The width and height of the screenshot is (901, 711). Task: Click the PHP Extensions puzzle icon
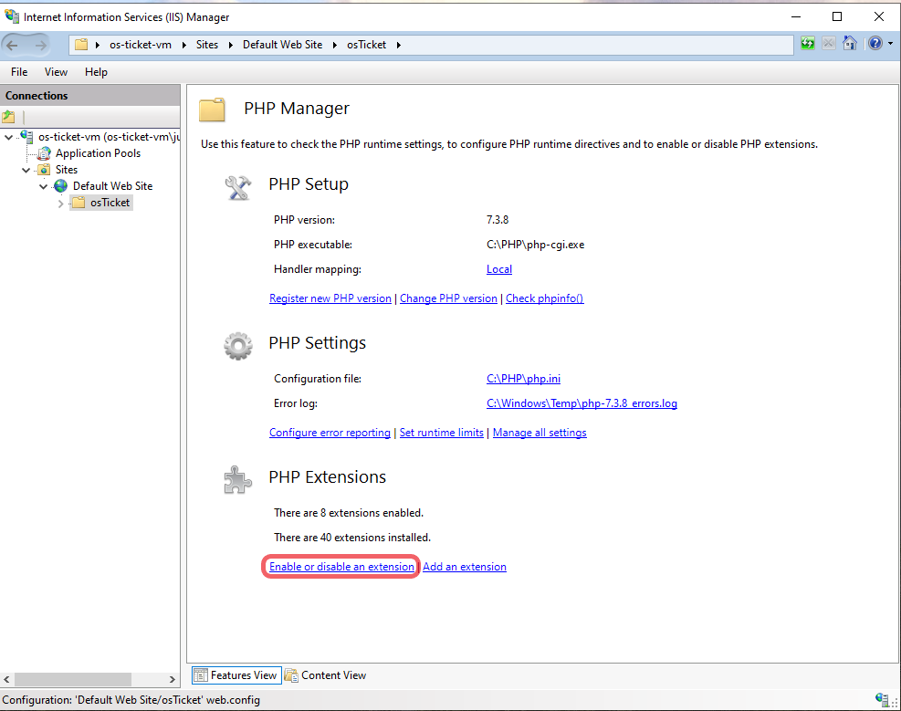[x=238, y=480]
